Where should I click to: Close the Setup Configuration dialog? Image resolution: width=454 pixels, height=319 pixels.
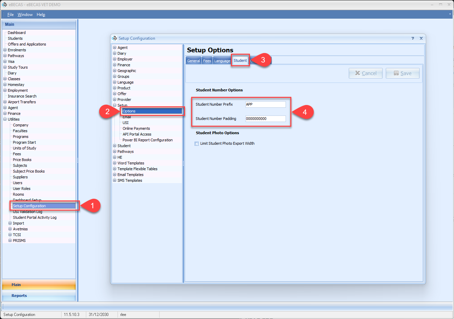[x=421, y=38]
